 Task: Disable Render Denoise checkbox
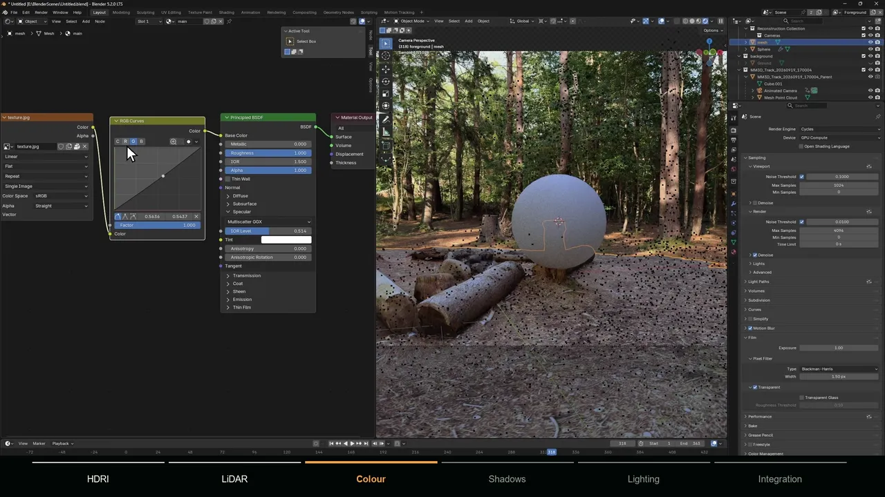coord(754,255)
